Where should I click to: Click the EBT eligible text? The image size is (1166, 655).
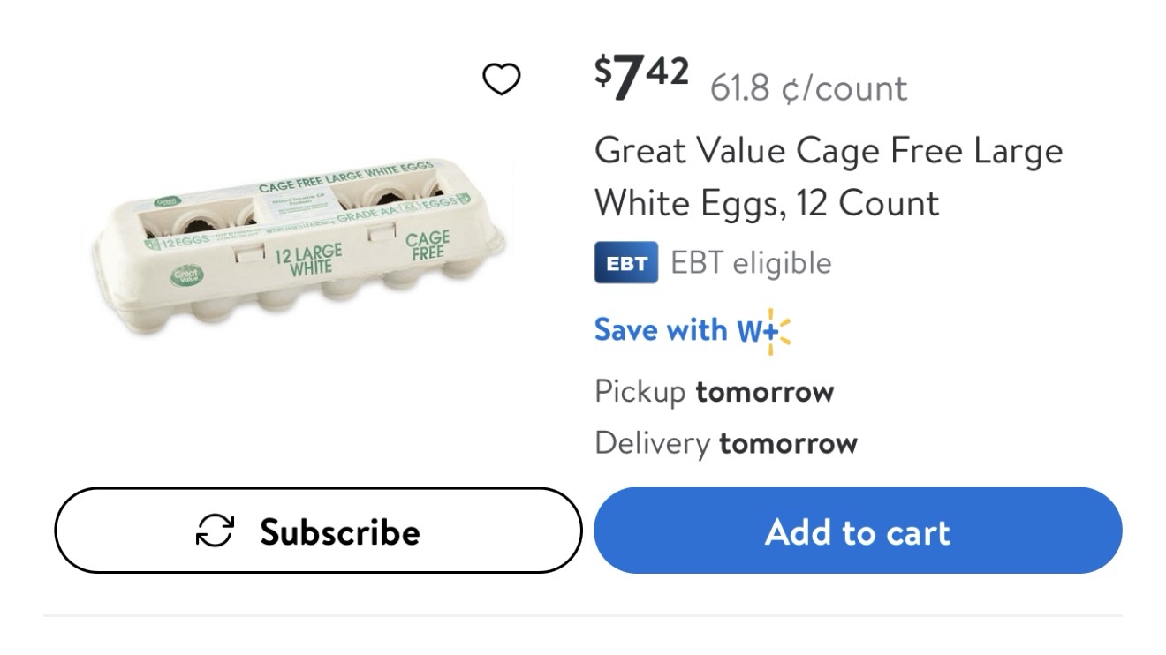click(750, 263)
